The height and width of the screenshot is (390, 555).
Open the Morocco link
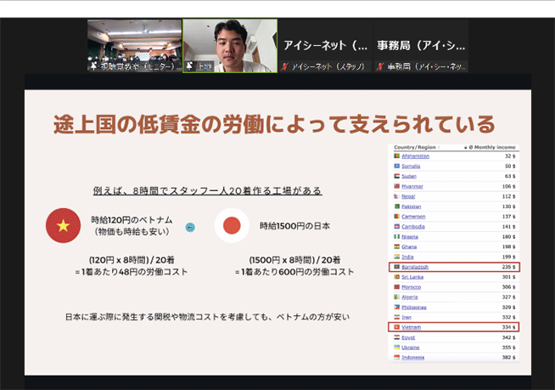click(x=412, y=287)
